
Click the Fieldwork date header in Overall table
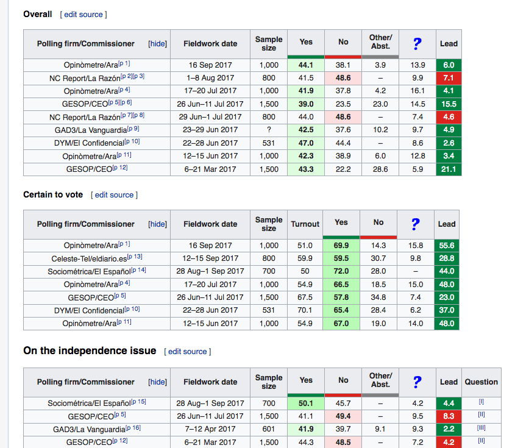(x=210, y=44)
